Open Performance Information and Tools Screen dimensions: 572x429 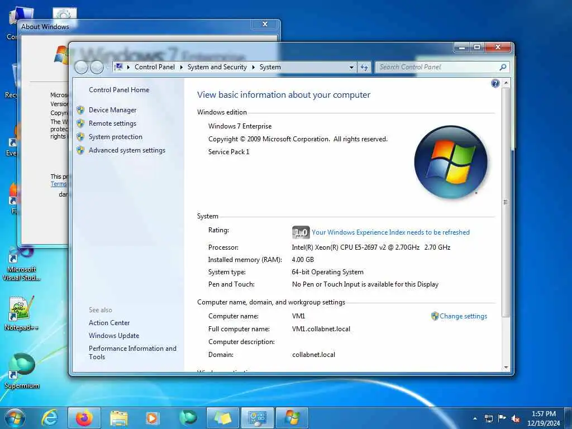point(132,353)
